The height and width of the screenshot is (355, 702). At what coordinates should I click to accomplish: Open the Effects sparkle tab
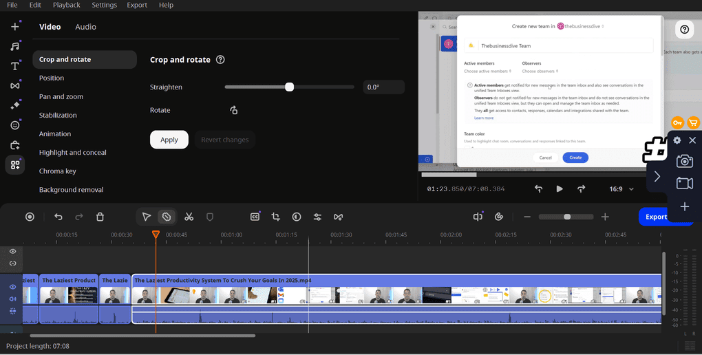14,105
